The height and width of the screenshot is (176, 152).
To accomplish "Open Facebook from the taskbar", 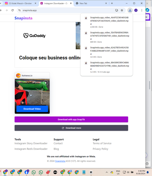I will (26, 172).
